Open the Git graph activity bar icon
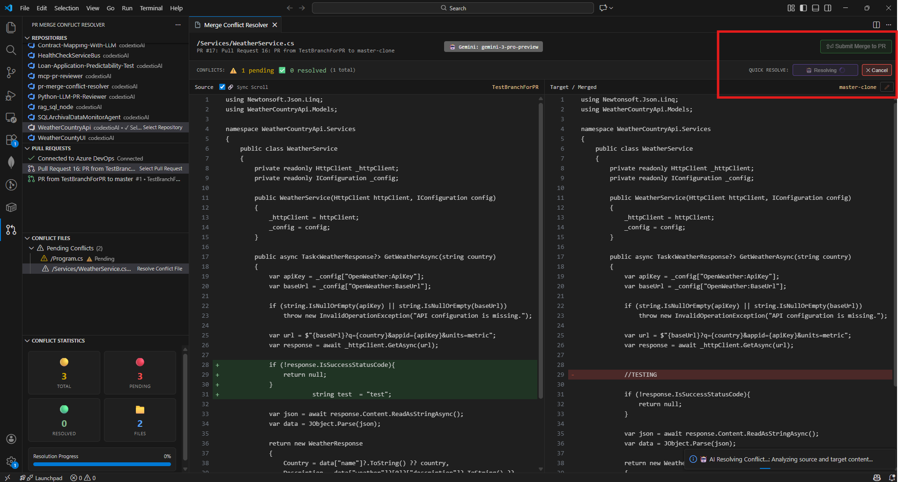The height and width of the screenshot is (482, 898). pos(11,185)
